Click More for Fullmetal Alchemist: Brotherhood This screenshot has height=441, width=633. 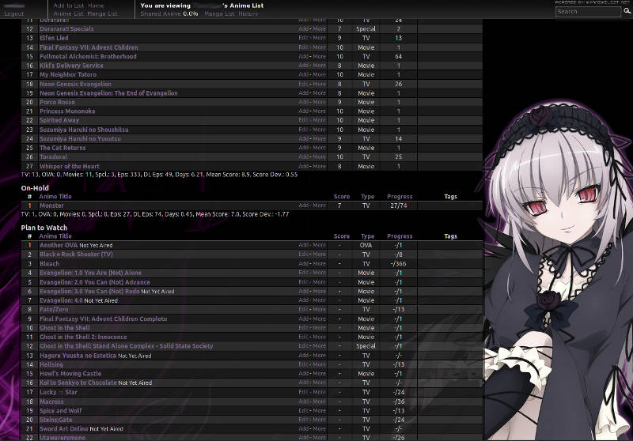(319, 56)
